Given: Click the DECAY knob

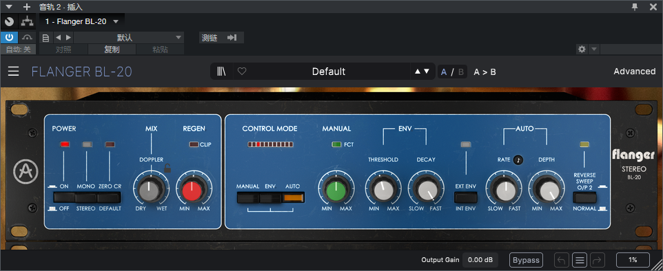Looking at the screenshot, I should 426,190.
